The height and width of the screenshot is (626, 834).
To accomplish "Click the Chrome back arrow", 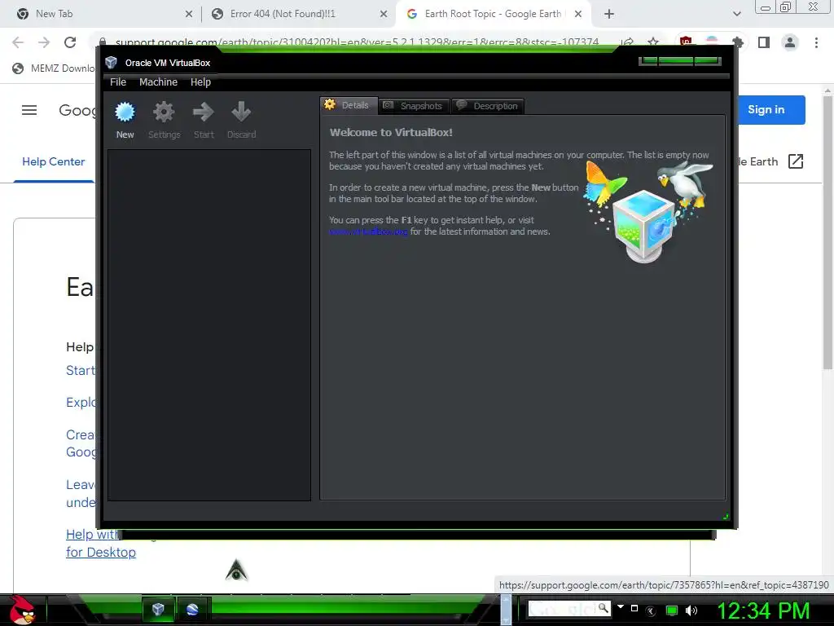I will pos(18,42).
